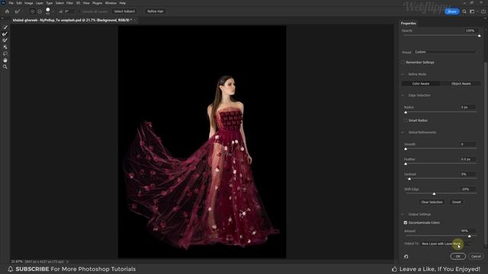Open the Filter menu
The image size is (488, 274).
click(x=69, y=3)
